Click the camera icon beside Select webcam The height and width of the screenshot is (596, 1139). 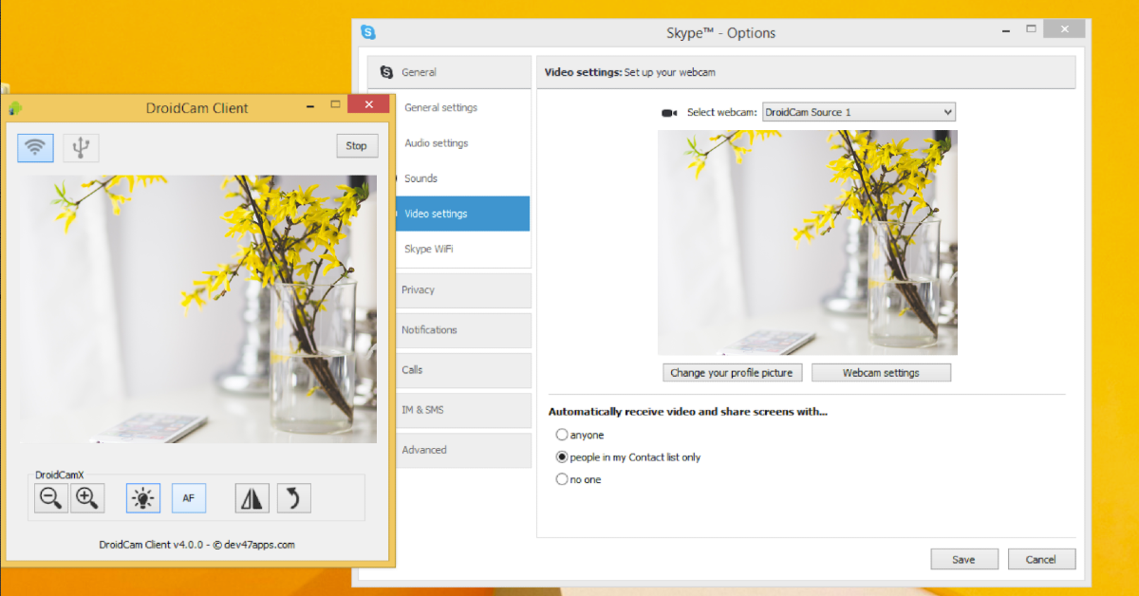click(669, 113)
